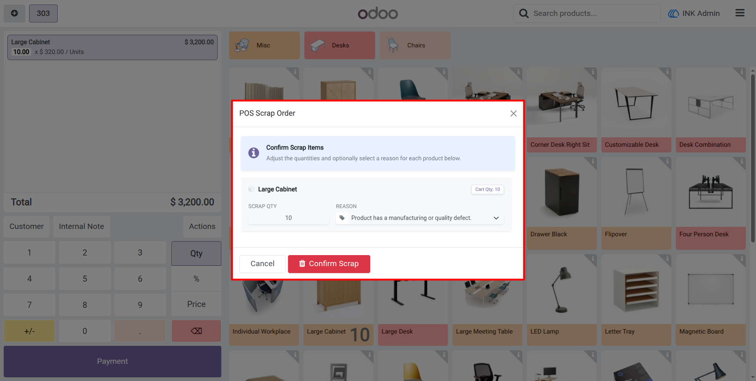Click the Cancel button
Viewport: 756px width, 381px height.
(262, 264)
